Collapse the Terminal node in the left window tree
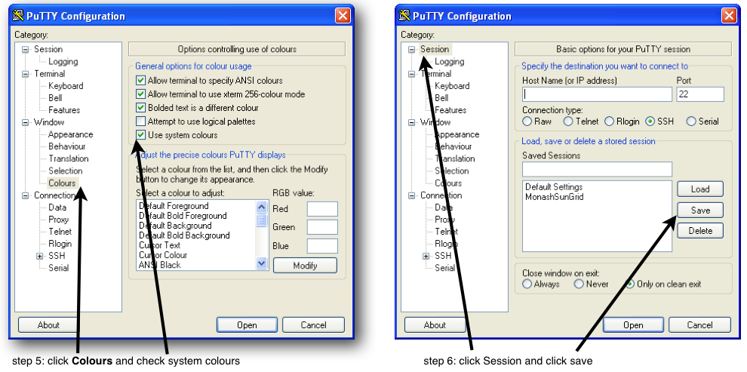Image resolution: width=747 pixels, height=372 pixels. pos(26,74)
